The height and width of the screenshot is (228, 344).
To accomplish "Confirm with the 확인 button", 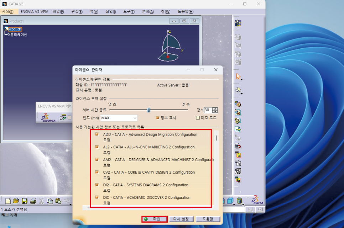I will click(155, 219).
